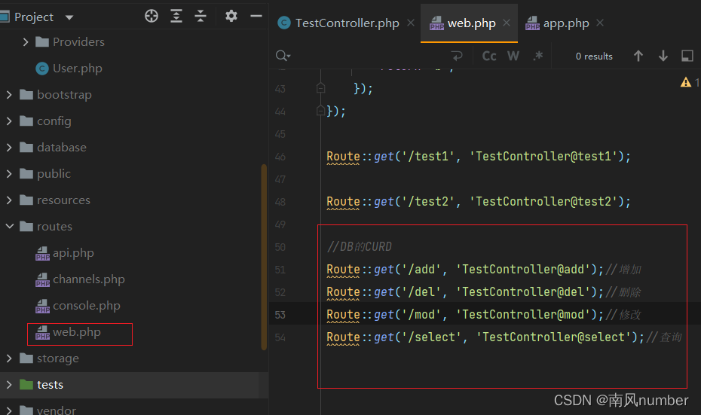Image resolution: width=701 pixels, height=415 pixels.
Task: Go to previous search occurrence arrow
Action: [638, 56]
